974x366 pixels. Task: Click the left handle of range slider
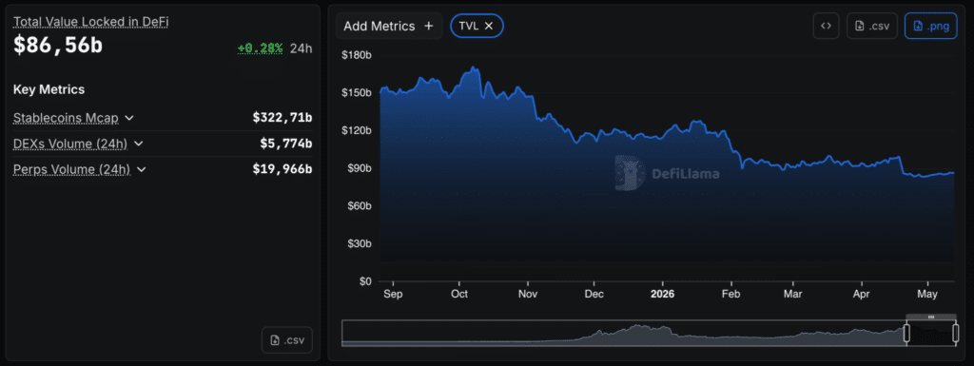coord(906,333)
